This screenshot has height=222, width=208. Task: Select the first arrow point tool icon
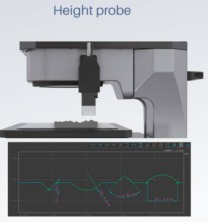94,145
